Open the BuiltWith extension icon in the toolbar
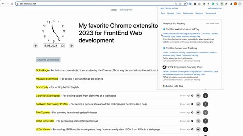The width and height of the screenshot is (243, 136). coord(222,4)
